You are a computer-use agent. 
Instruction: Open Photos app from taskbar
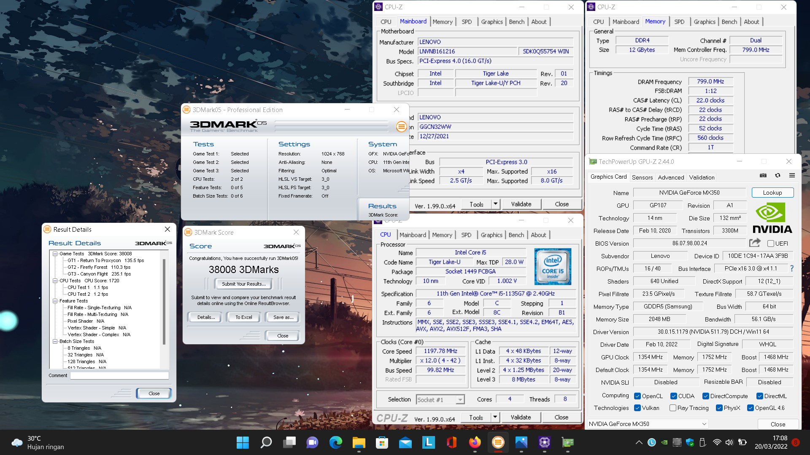(521, 442)
